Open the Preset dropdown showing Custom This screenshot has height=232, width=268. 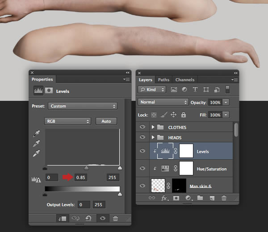83,106
